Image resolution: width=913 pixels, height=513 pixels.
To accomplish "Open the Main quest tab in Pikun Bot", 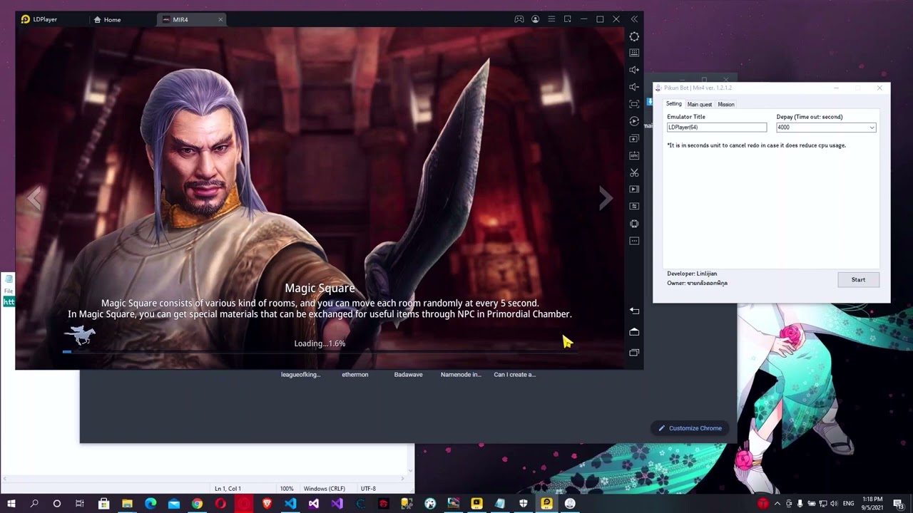I will 700,105.
